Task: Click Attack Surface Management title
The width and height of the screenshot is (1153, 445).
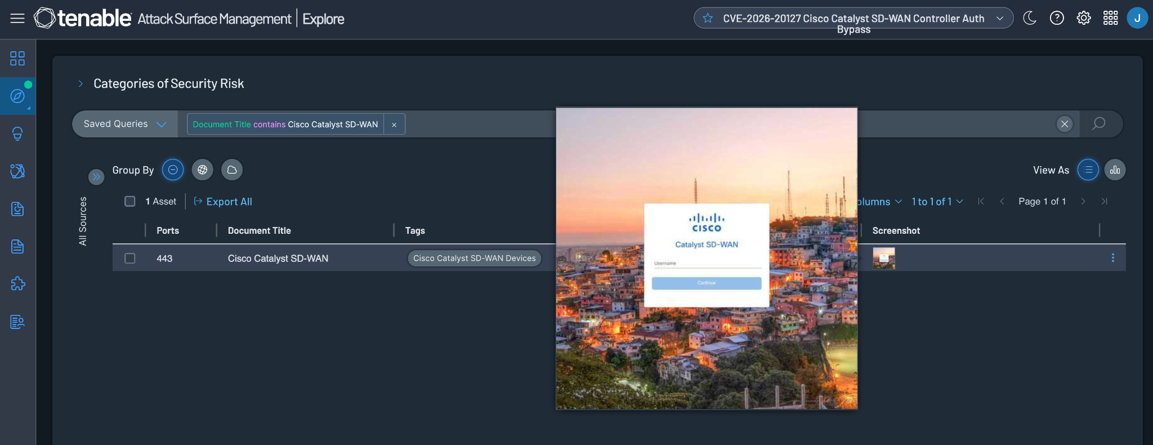Action: (214, 19)
